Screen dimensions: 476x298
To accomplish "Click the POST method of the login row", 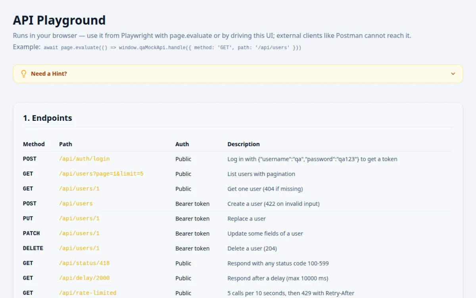I will [30, 159].
